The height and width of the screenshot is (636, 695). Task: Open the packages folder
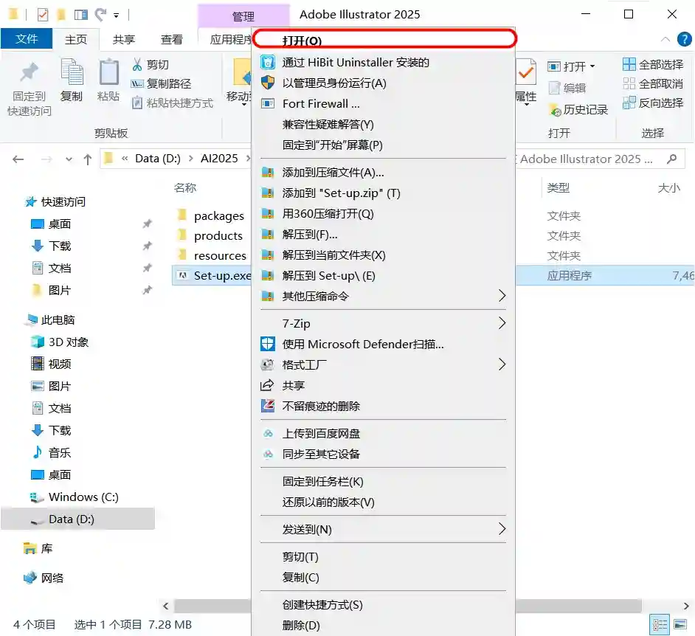click(x=218, y=216)
